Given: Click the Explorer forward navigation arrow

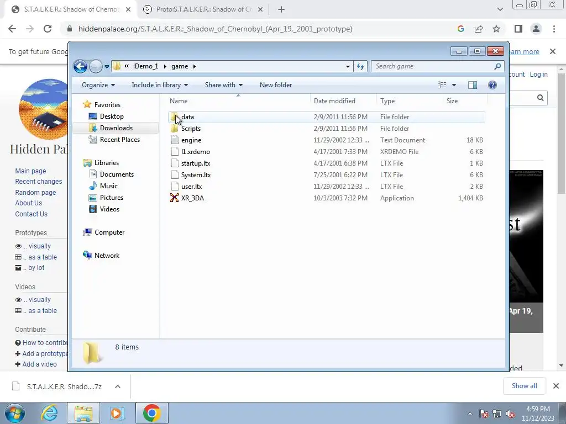Looking at the screenshot, I should (x=96, y=66).
